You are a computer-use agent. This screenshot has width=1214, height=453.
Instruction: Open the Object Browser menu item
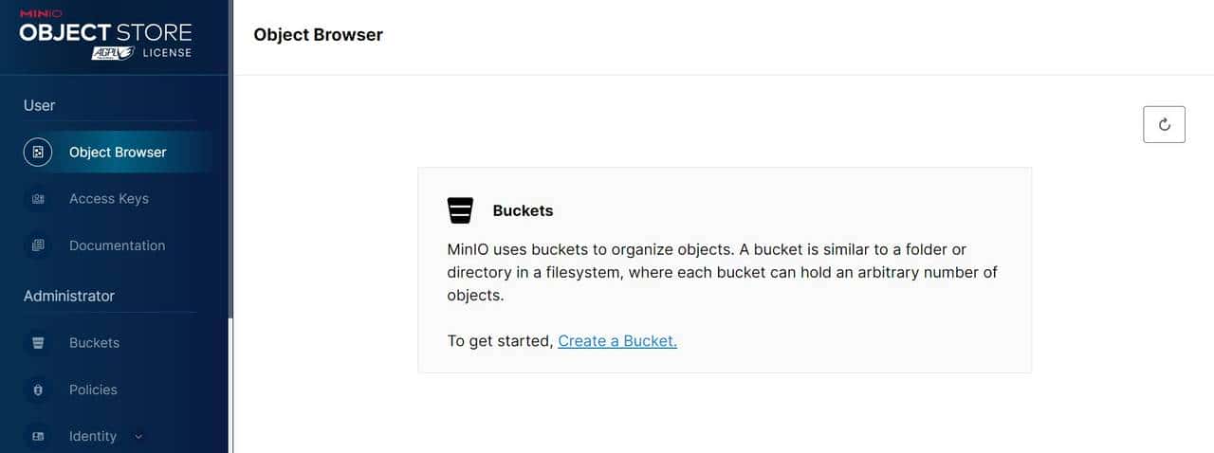[118, 152]
